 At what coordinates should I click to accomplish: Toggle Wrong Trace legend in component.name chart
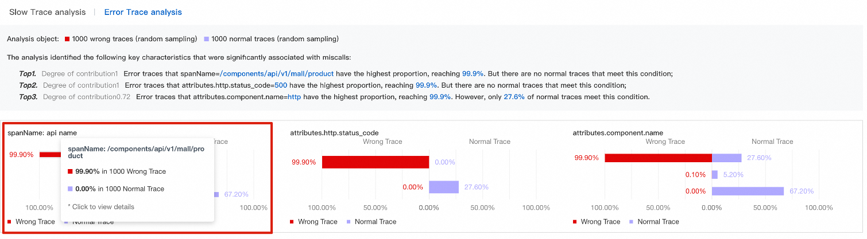click(x=596, y=222)
